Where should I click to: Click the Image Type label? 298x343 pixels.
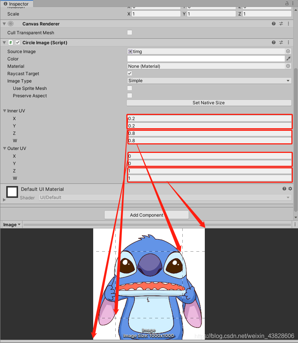(x=20, y=81)
